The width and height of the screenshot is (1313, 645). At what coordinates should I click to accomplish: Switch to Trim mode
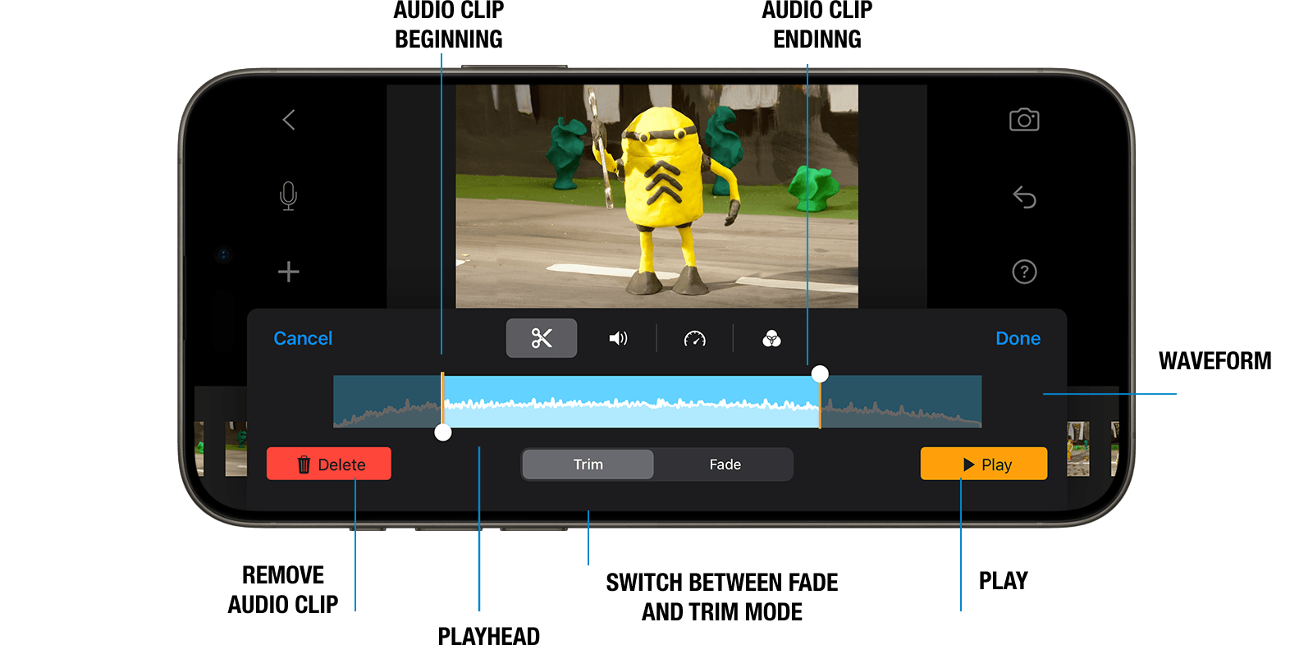point(588,464)
